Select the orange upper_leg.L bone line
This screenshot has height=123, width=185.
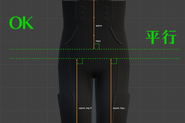click(x=111, y=89)
